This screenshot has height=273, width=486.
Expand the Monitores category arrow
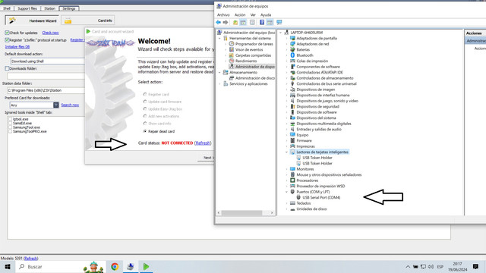tap(287, 169)
